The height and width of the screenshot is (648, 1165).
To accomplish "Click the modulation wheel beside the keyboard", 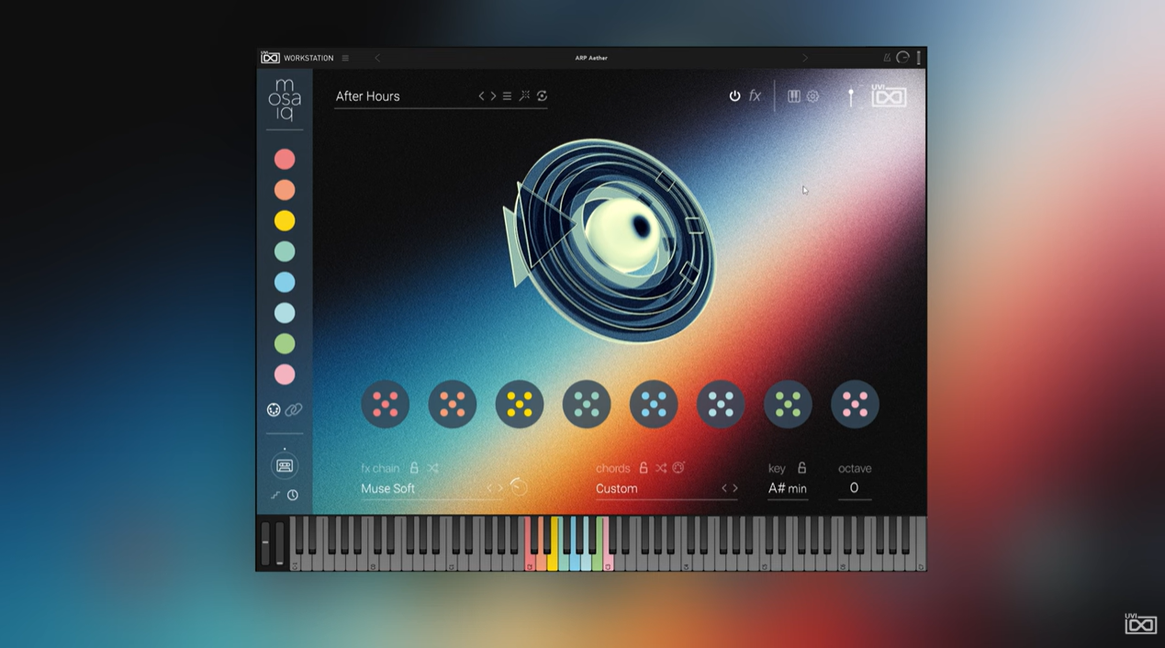I will [279, 543].
